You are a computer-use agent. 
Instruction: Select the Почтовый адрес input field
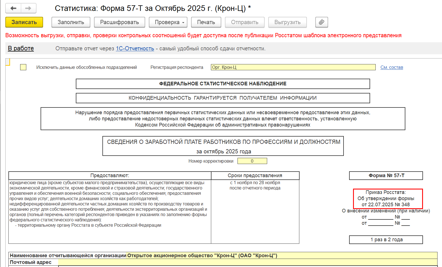[x=248, y=262]
